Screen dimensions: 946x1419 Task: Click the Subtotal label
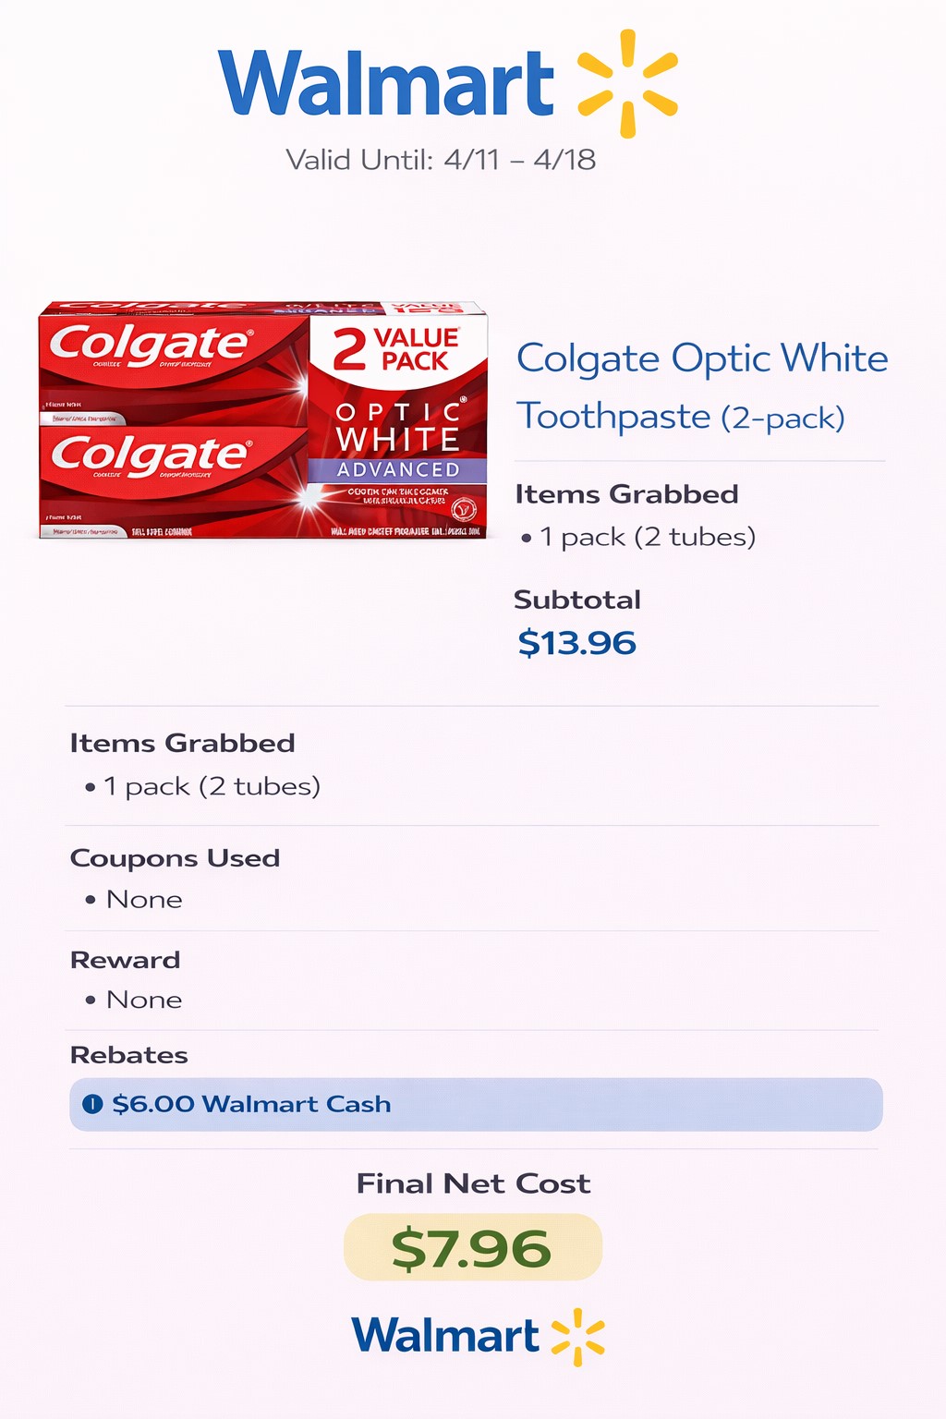[x=577, y=600]
